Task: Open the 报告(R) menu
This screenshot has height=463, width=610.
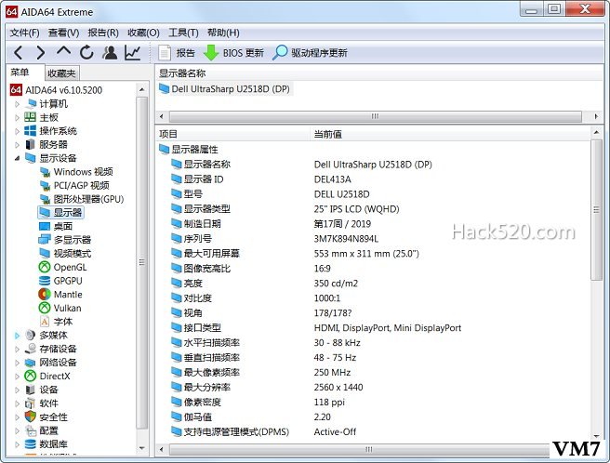Action: tap(103, 33)
